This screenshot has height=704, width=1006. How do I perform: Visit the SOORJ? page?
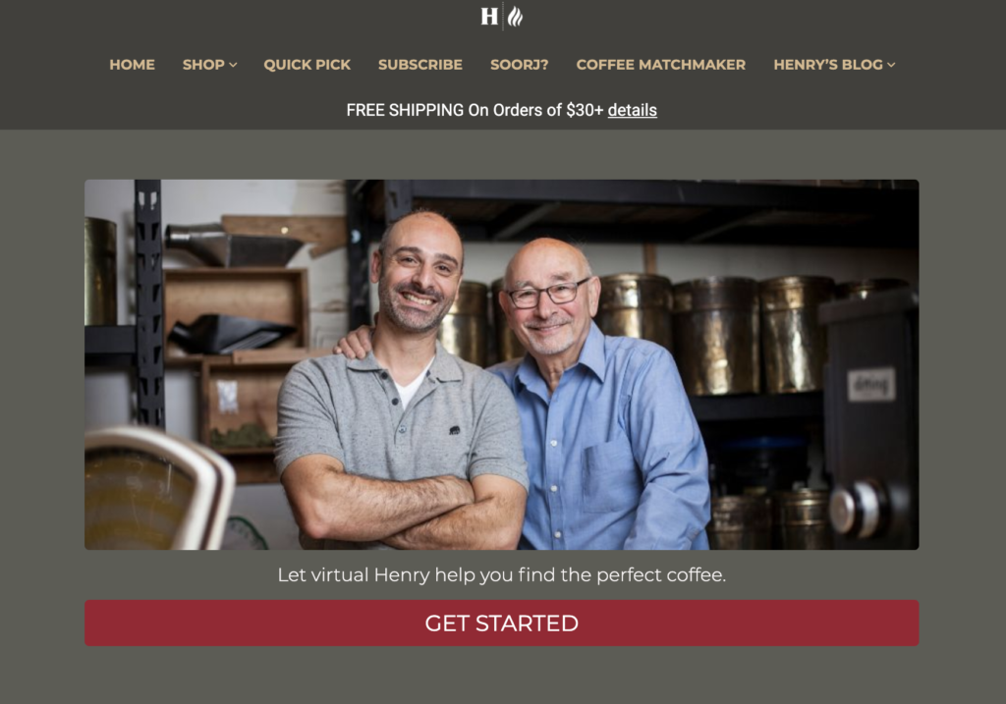pos(519,65)
